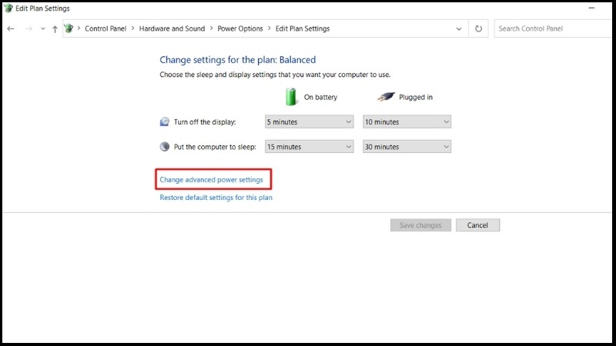Refresh the Control Panel page
The image size is (616, 346).
[x=478, y=28]
